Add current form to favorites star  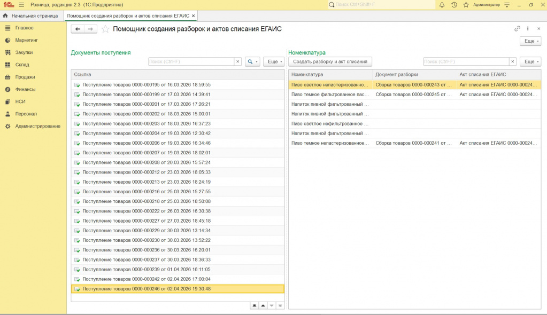pyautogui.click(x=105, y=29)
